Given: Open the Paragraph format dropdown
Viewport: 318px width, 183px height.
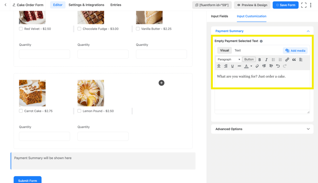Looking at the screenshot, I should 229,59.
